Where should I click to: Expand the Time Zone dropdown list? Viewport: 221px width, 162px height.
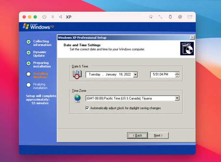point(177,98)
